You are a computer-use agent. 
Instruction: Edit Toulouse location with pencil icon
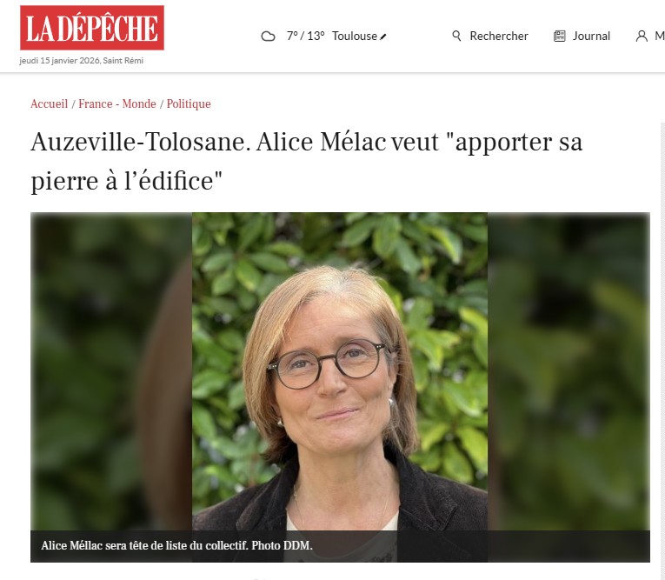pos(383,37)
